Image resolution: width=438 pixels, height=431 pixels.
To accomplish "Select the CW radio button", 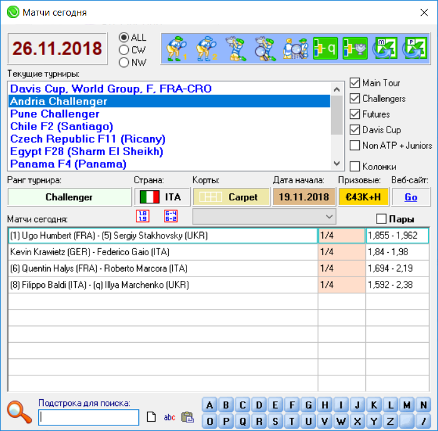I will coord(124,50).
